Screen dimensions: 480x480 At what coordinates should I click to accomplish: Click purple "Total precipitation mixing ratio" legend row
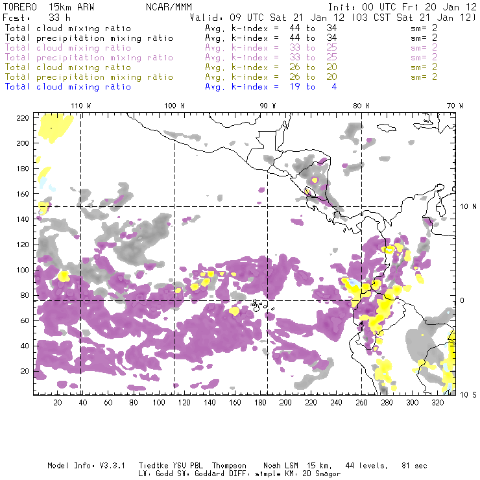click(89, 58)
